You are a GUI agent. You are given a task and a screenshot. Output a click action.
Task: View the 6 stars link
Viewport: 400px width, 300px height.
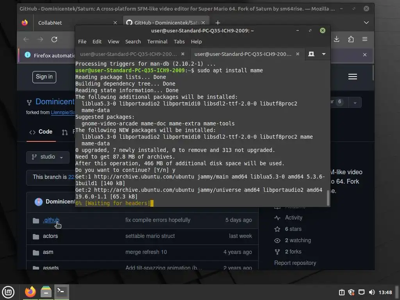[293, 229]
